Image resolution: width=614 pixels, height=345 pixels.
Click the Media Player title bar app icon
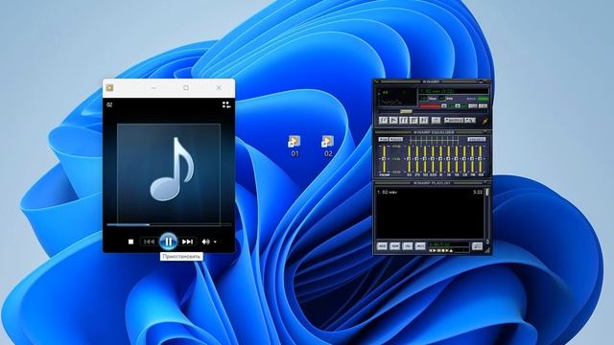coord(109,87)
